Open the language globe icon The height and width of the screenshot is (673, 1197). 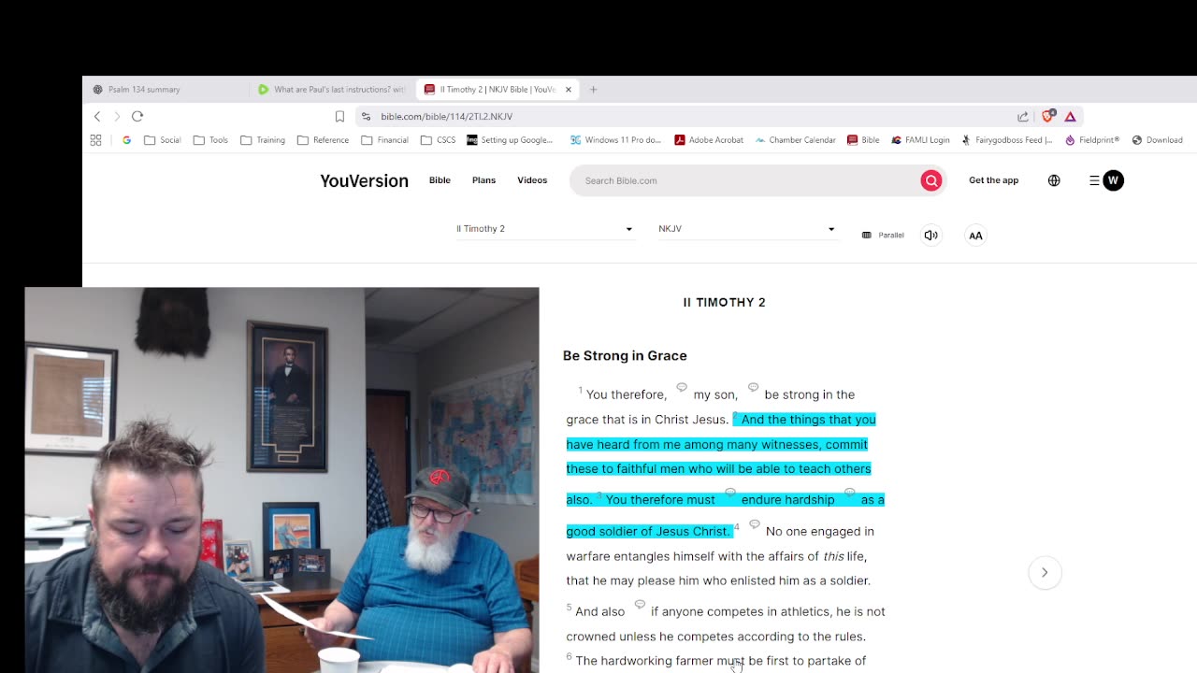pos(1054,180)
